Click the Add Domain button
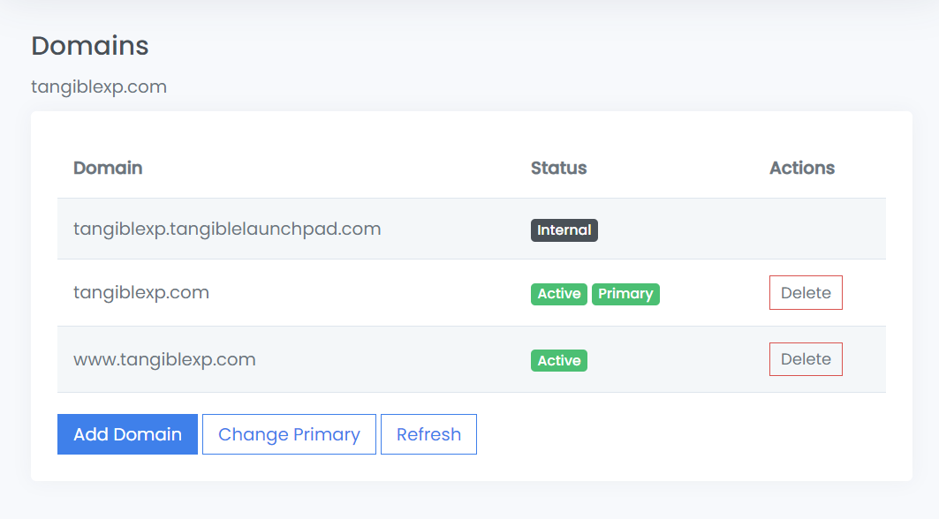The width and height of the screenshot is (939, 519). 127,434
